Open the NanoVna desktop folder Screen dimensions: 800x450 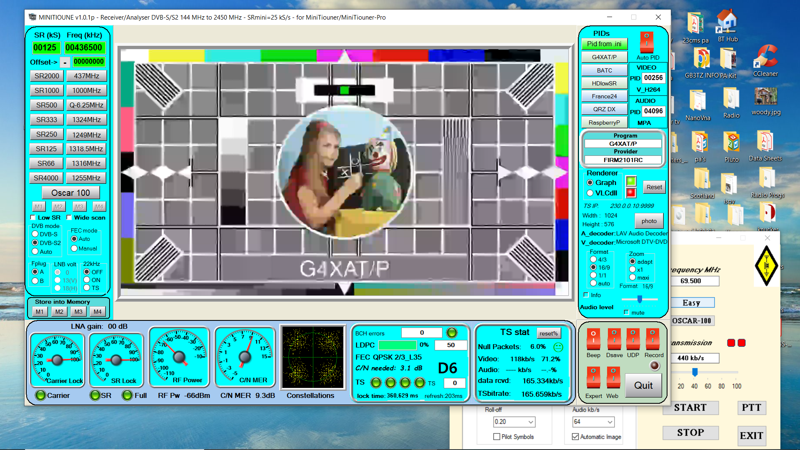698,105
